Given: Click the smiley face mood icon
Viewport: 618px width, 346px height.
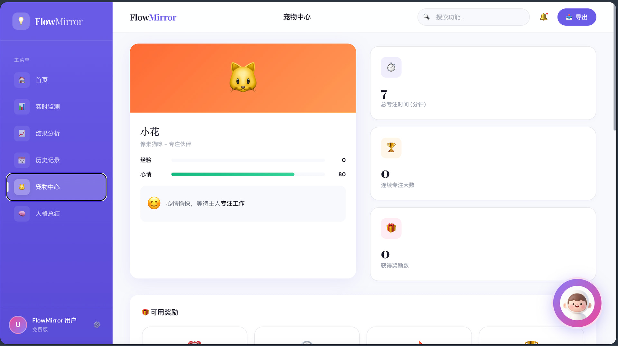Looking at the screenshot, I should [154, 203].
